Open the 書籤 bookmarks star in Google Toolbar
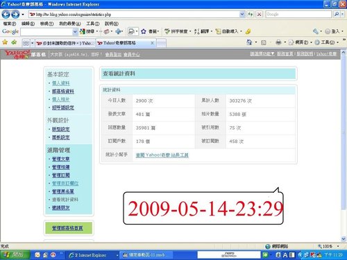The width and height of the screenshot is (347, 260). point(150,31)
